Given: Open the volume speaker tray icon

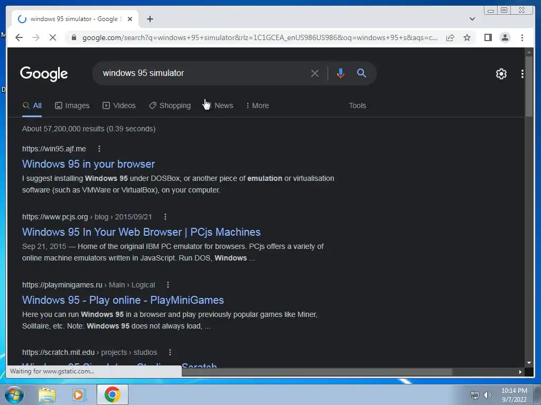Looking at the screenshot, I should click(488, 396).
